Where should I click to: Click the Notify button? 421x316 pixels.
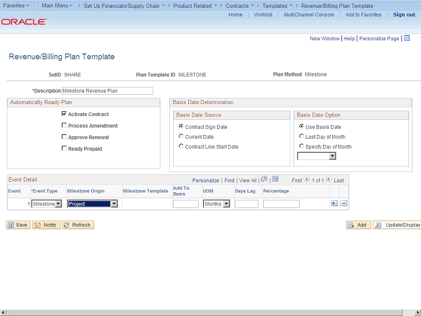[46, 225]
